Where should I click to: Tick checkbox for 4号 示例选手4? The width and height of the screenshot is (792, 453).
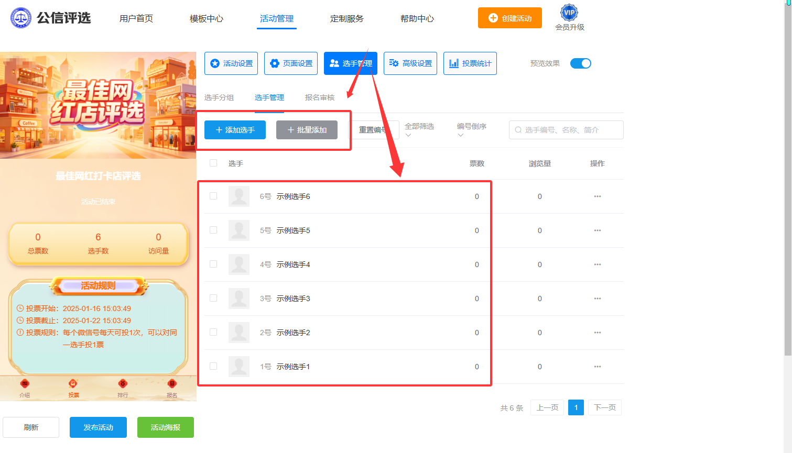pos(213,264)
